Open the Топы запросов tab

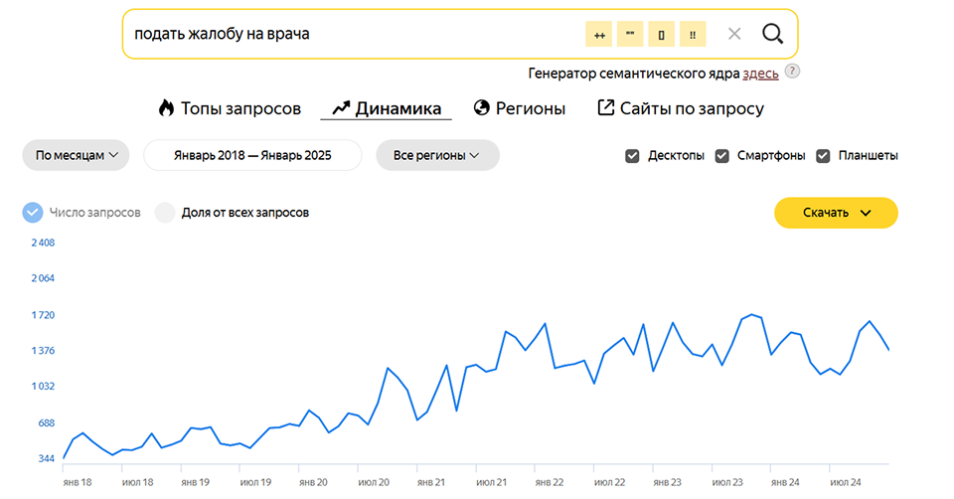pyautogui.click(x=229, y=108)
